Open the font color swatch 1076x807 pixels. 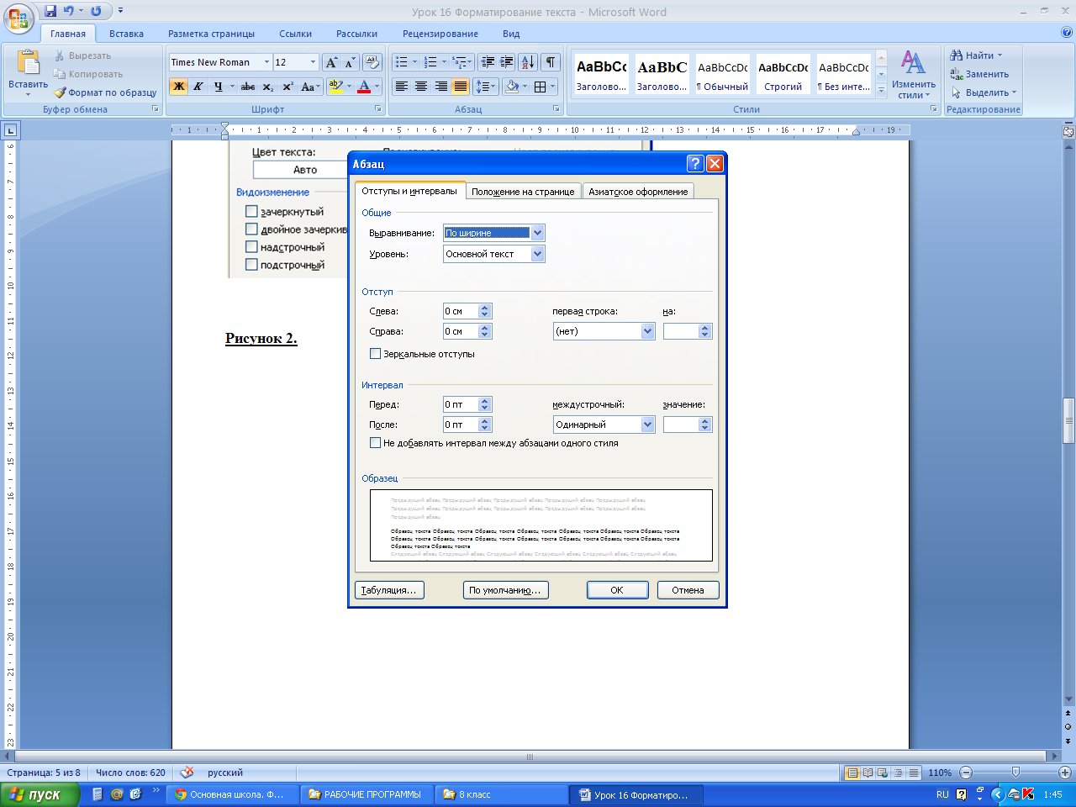coord(364,87)
